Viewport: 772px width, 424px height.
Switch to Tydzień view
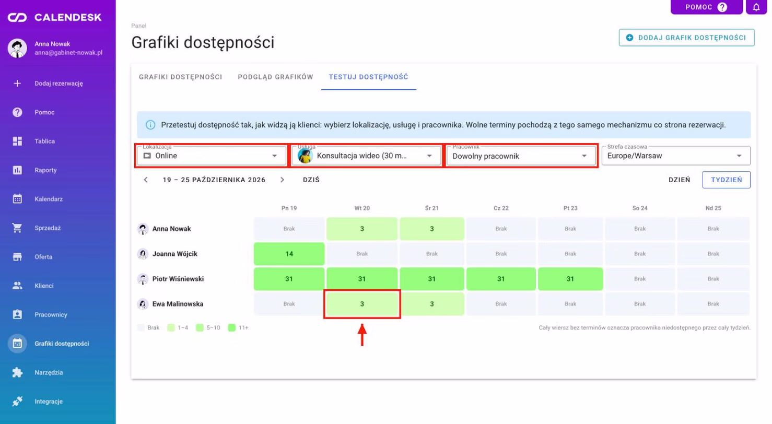(x=727, y=180)
